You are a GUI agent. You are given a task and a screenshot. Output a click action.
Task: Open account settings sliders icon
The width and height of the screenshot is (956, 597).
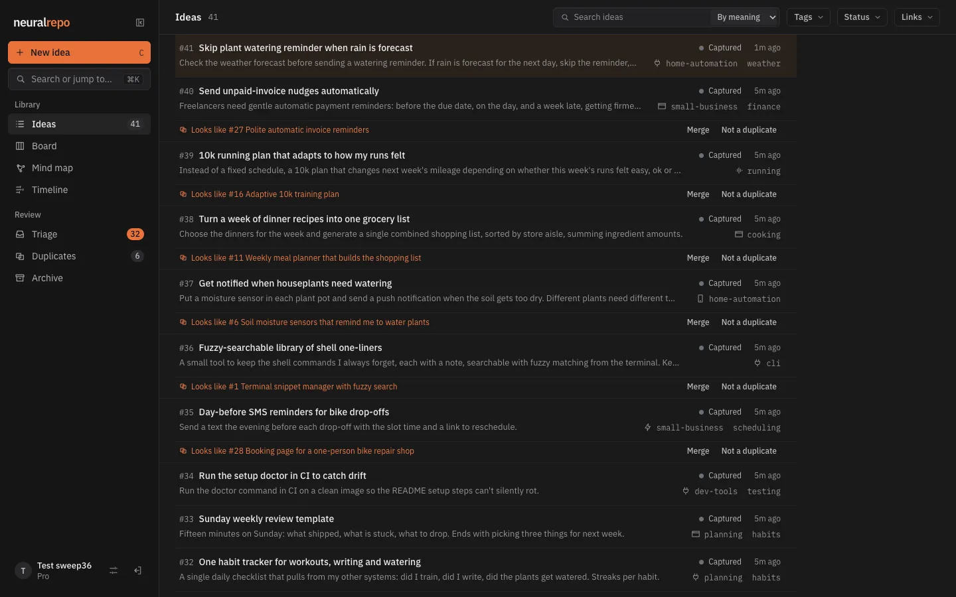coord(114,570)
